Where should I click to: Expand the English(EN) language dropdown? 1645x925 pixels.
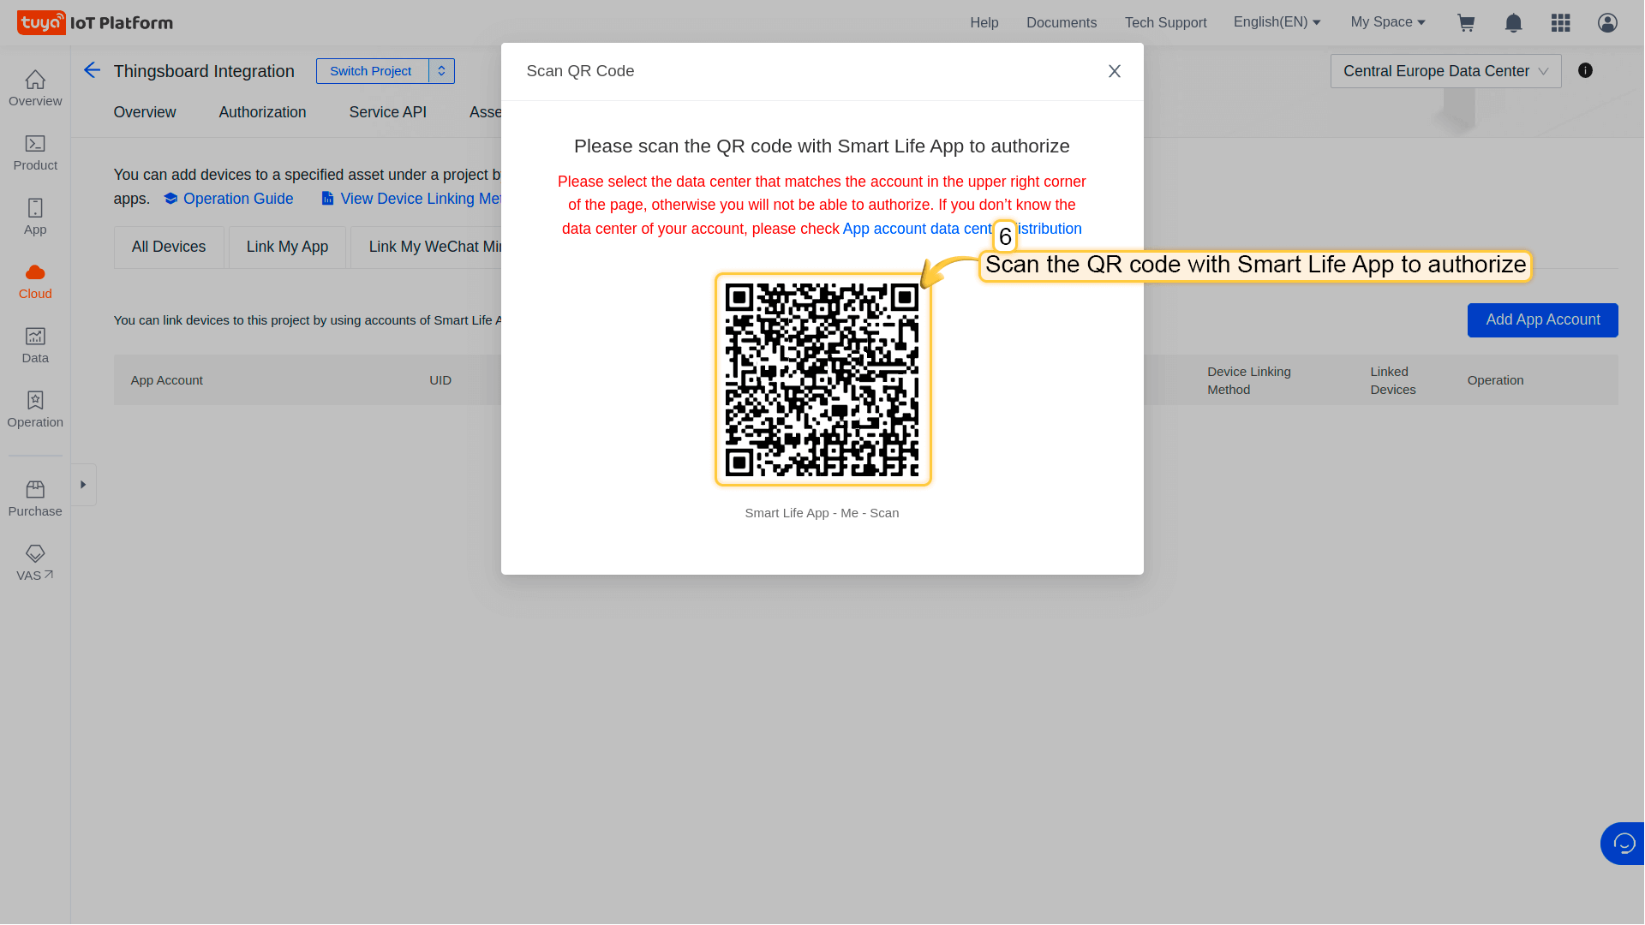(x=1277, y=22)
